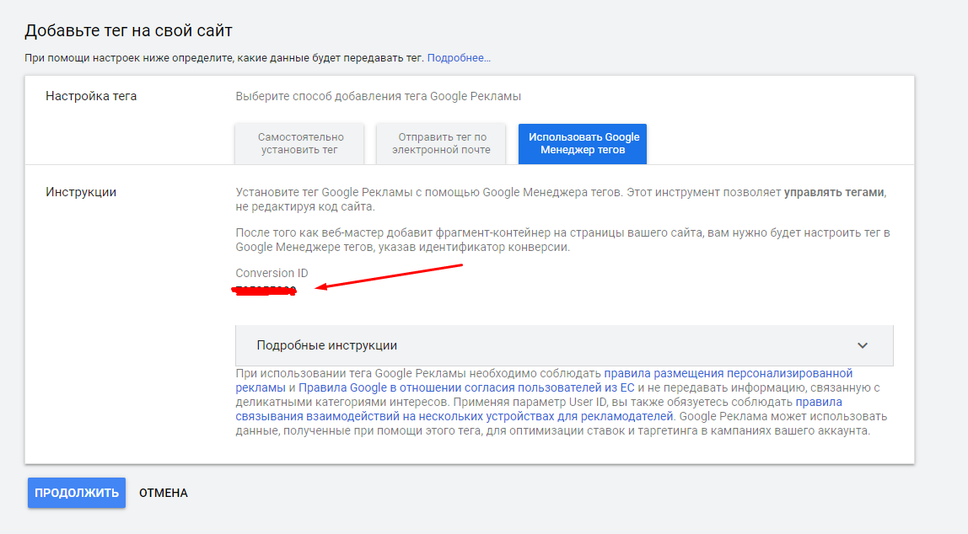The height and width of the screenshot is (534, 968).
Task: Open Google's EU user consent policy link
Action: coord(467,387)
